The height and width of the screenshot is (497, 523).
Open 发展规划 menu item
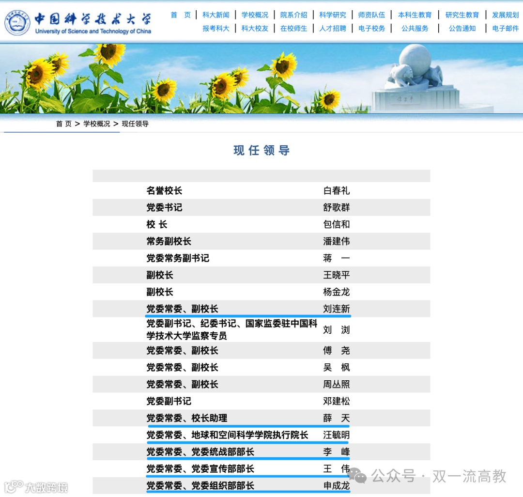click(505, 15)
